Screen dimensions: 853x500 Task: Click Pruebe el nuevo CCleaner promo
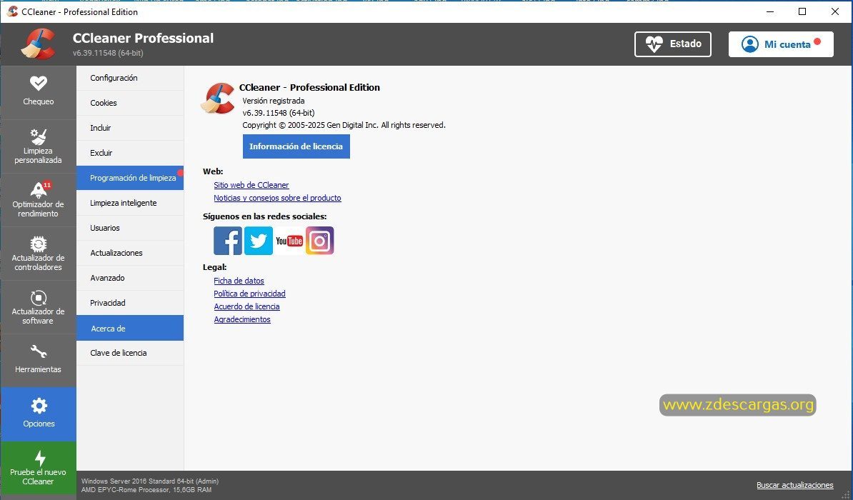point(38,468)
